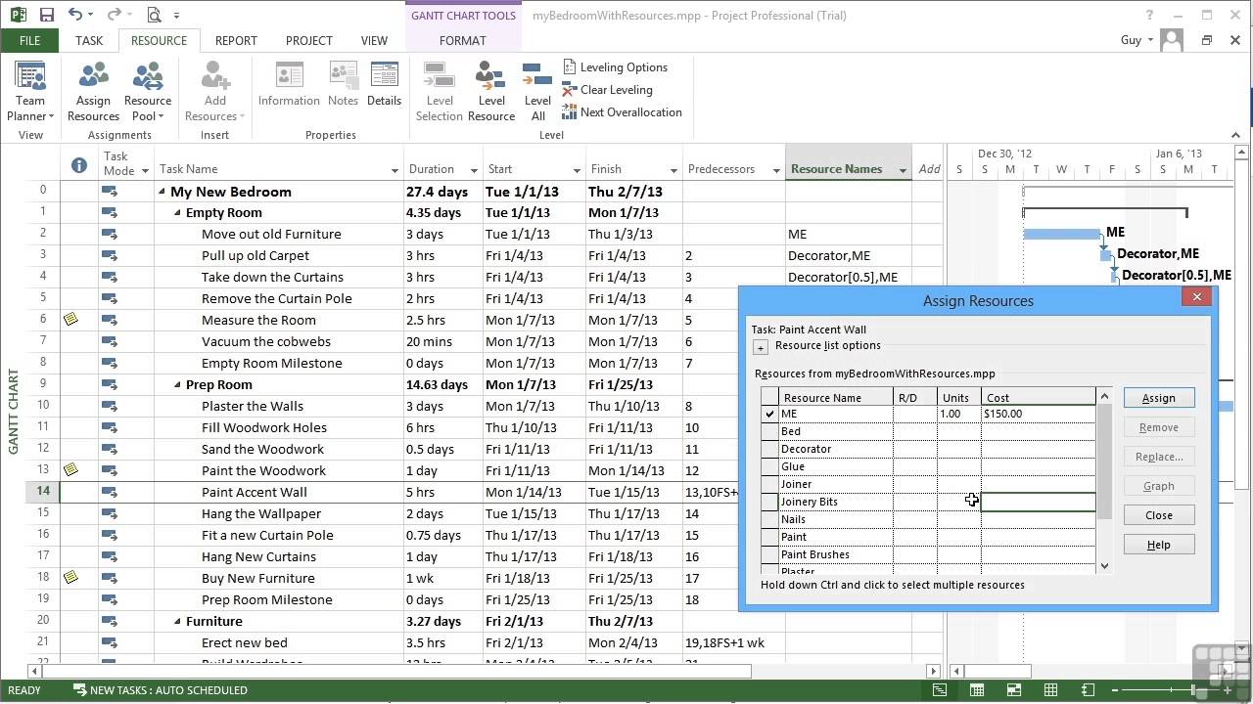Click the Cost cell for Joinery Bits
The height and width of the screenshot is (704, 1253).
[1039, 502]
